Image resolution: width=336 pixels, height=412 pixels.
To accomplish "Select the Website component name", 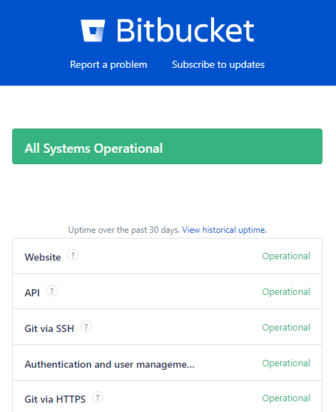I will 43,257.
